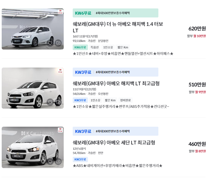The width and height of the screenshot is (217, 183).
Task: Open listing 쉐보레 아베오 해치백 LT 최고급형
Action: (x=116, y=83)
